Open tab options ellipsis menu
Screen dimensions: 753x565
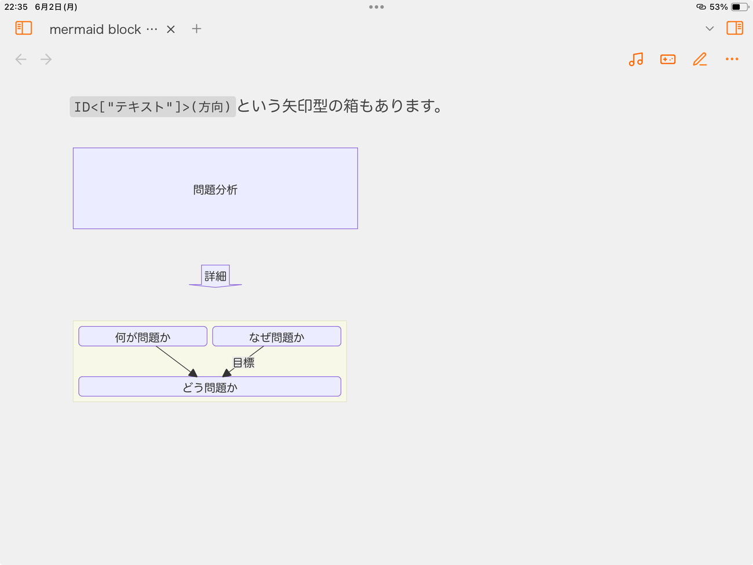[x=152, y=30]
